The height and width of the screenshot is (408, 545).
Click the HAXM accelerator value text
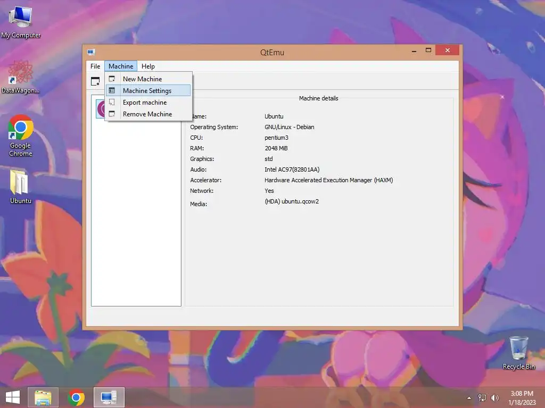(x=328, y=180)
